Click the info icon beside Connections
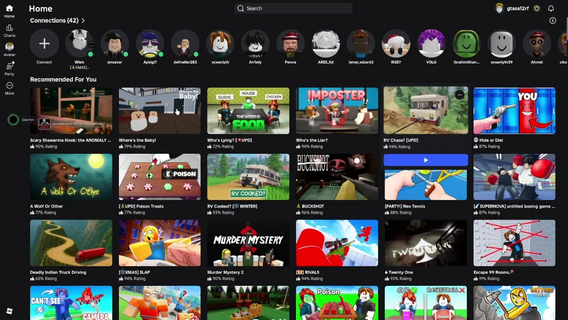 click(x=552, y=20)
